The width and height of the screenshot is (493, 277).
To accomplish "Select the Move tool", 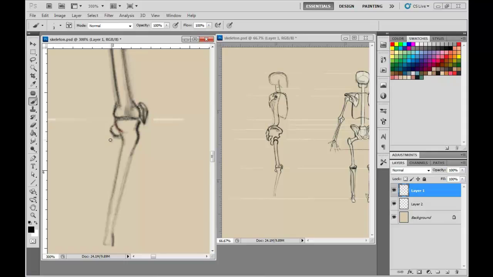I will (x=33, y=44).
